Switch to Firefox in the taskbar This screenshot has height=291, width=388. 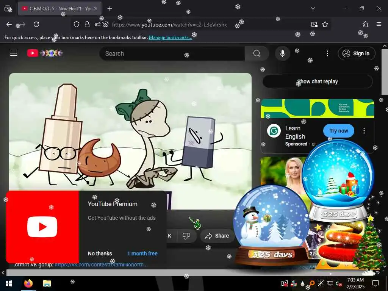tap(28, 283)
